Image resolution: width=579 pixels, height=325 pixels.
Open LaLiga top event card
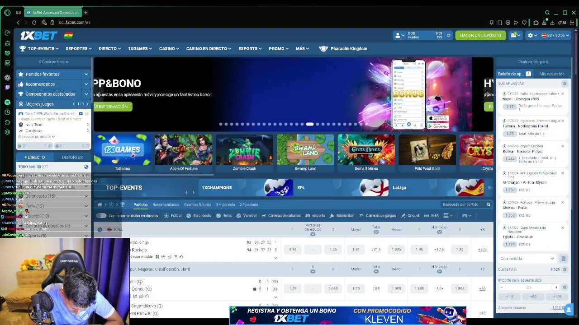[437, 188]
